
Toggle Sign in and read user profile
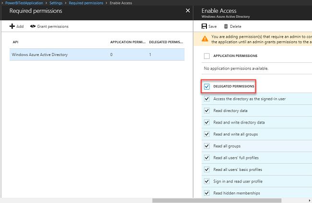click(x=207, y=181)
